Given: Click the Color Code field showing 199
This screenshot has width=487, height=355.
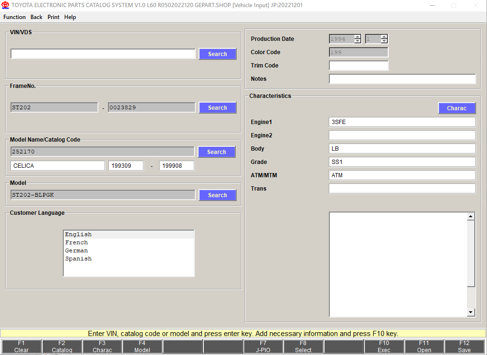Looking at the screenshot, I should [358, 52].
